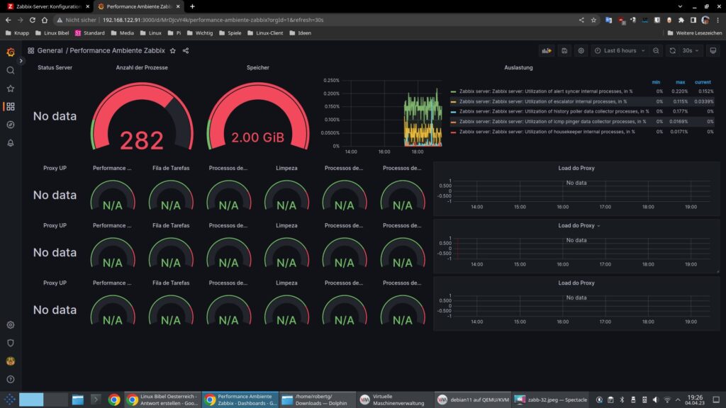Refresh the dashboard now

point(673,50)
